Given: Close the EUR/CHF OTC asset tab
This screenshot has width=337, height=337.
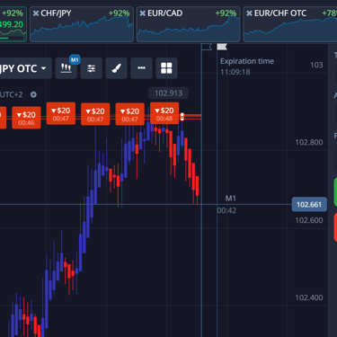Looking at the screenshot, I should tap(249, 13).
